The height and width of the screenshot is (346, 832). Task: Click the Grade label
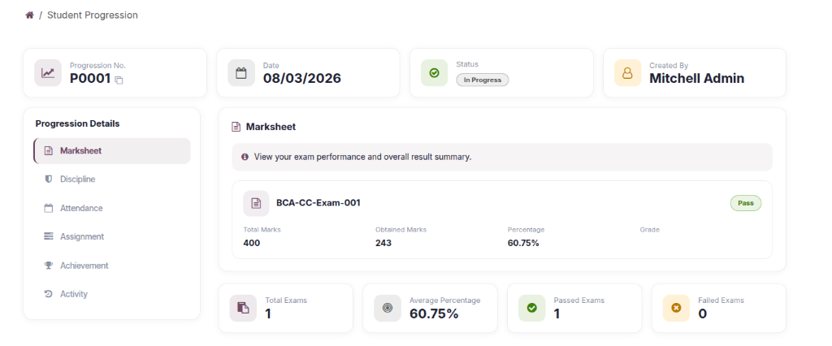click(x=649, y=230)
